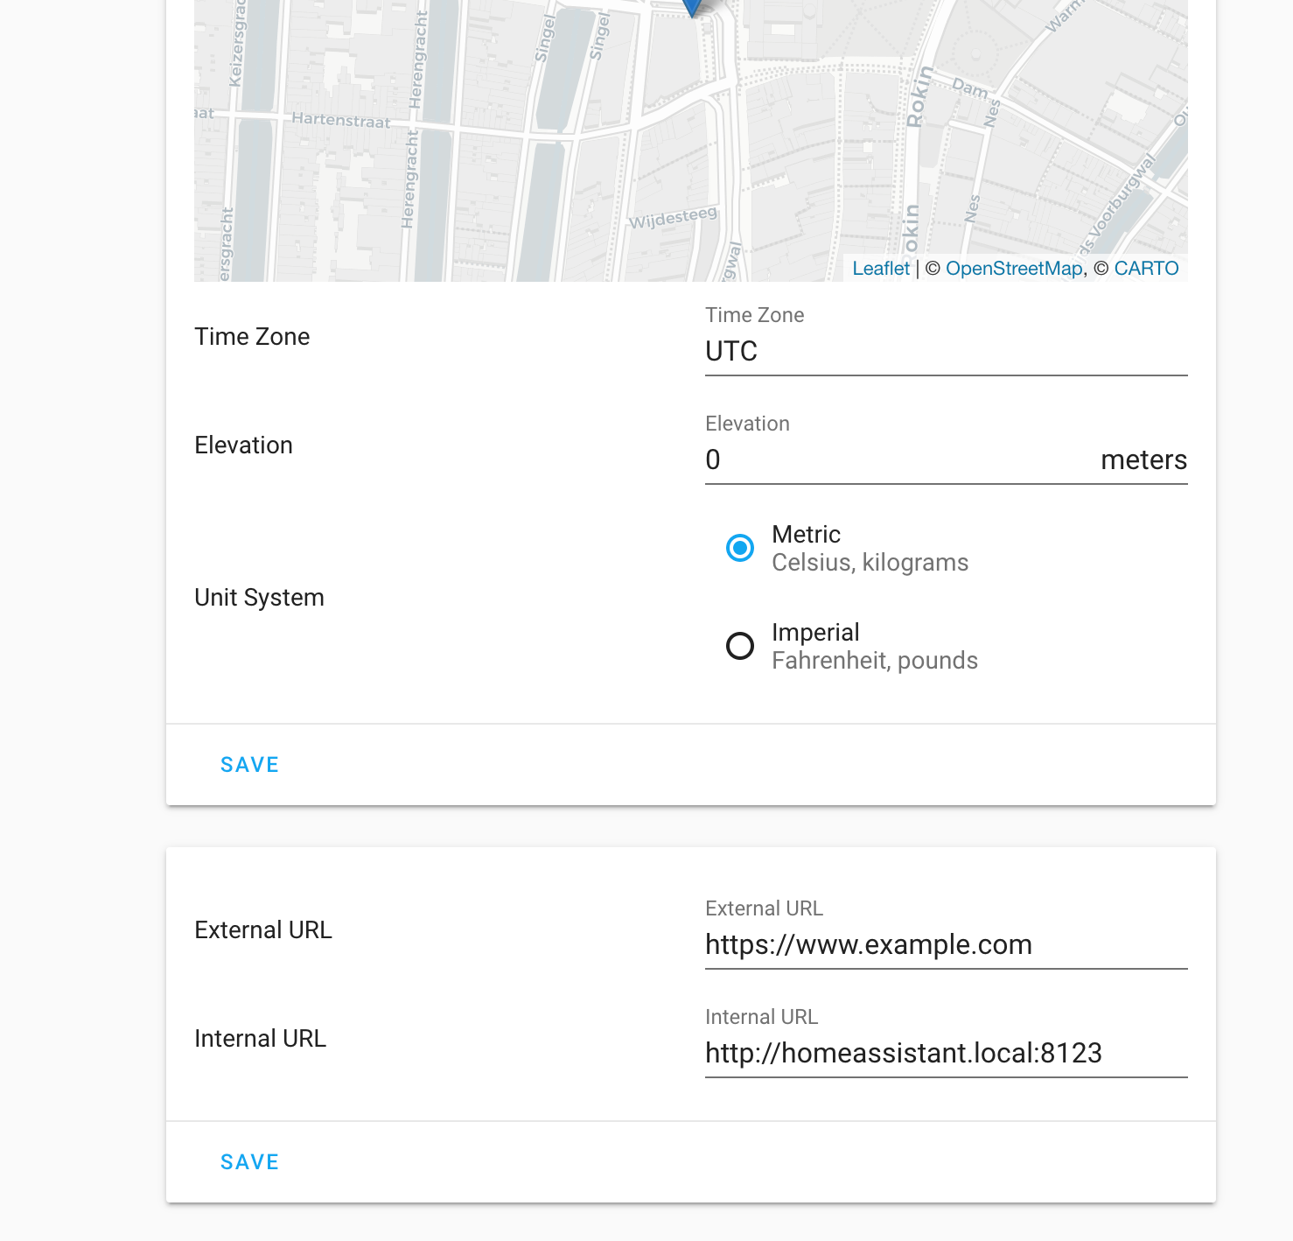Select the Imperial unit system radio button
The height and width of the screenshot is (1241, 1293).
pos(740,647)
